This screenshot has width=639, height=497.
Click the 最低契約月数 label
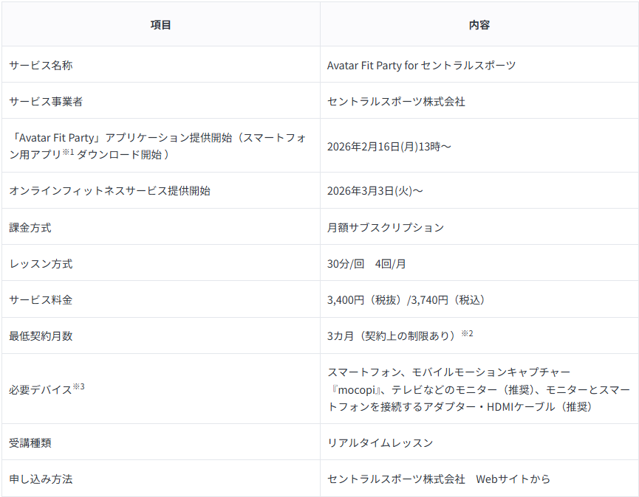tap(41, 336)
